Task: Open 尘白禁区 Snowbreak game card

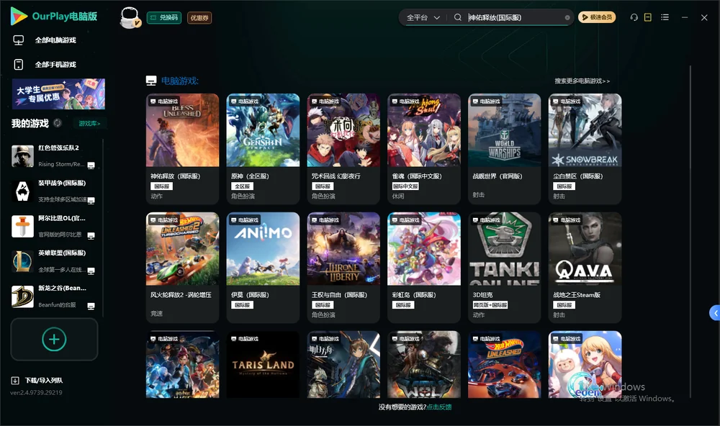Action: click(585, 149)
